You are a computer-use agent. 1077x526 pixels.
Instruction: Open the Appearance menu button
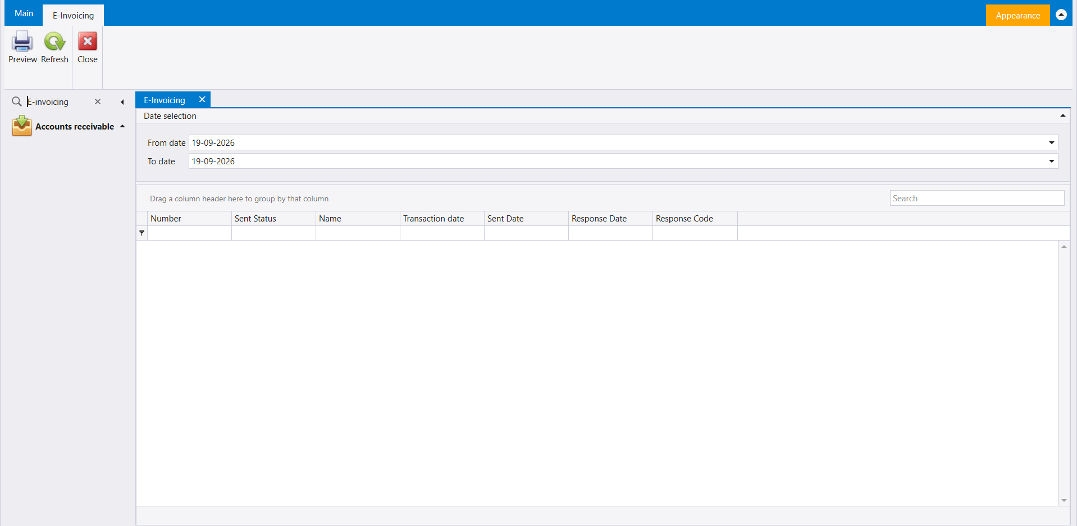(1017, 15)
